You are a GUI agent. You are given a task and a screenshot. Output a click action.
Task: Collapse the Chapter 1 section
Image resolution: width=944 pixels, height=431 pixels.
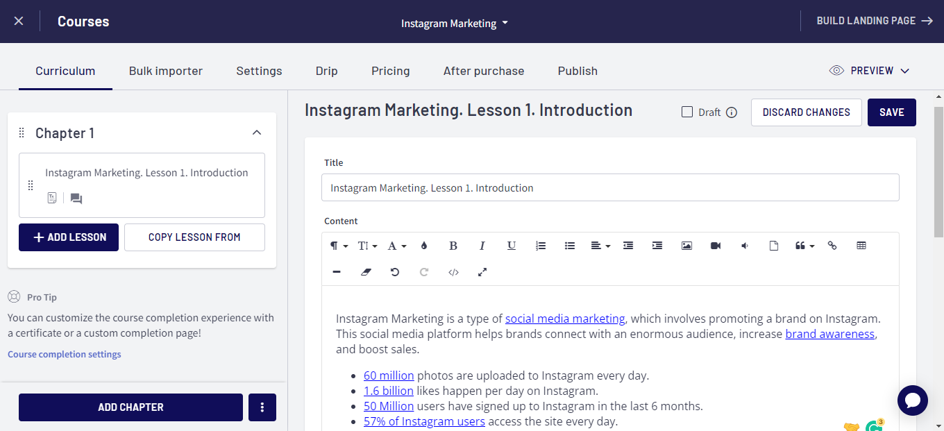[257, 133]
